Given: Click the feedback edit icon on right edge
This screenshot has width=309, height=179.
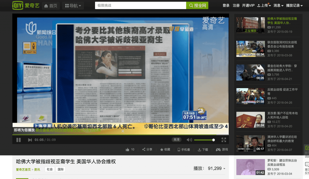Looking at the screenshot, I should point(307,148).
